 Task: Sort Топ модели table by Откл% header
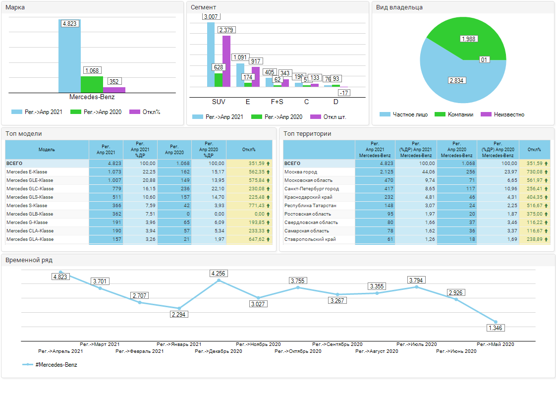pyautogui.click(x=249, y=149)
